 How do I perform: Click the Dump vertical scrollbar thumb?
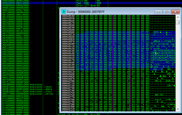pos(178,22)
